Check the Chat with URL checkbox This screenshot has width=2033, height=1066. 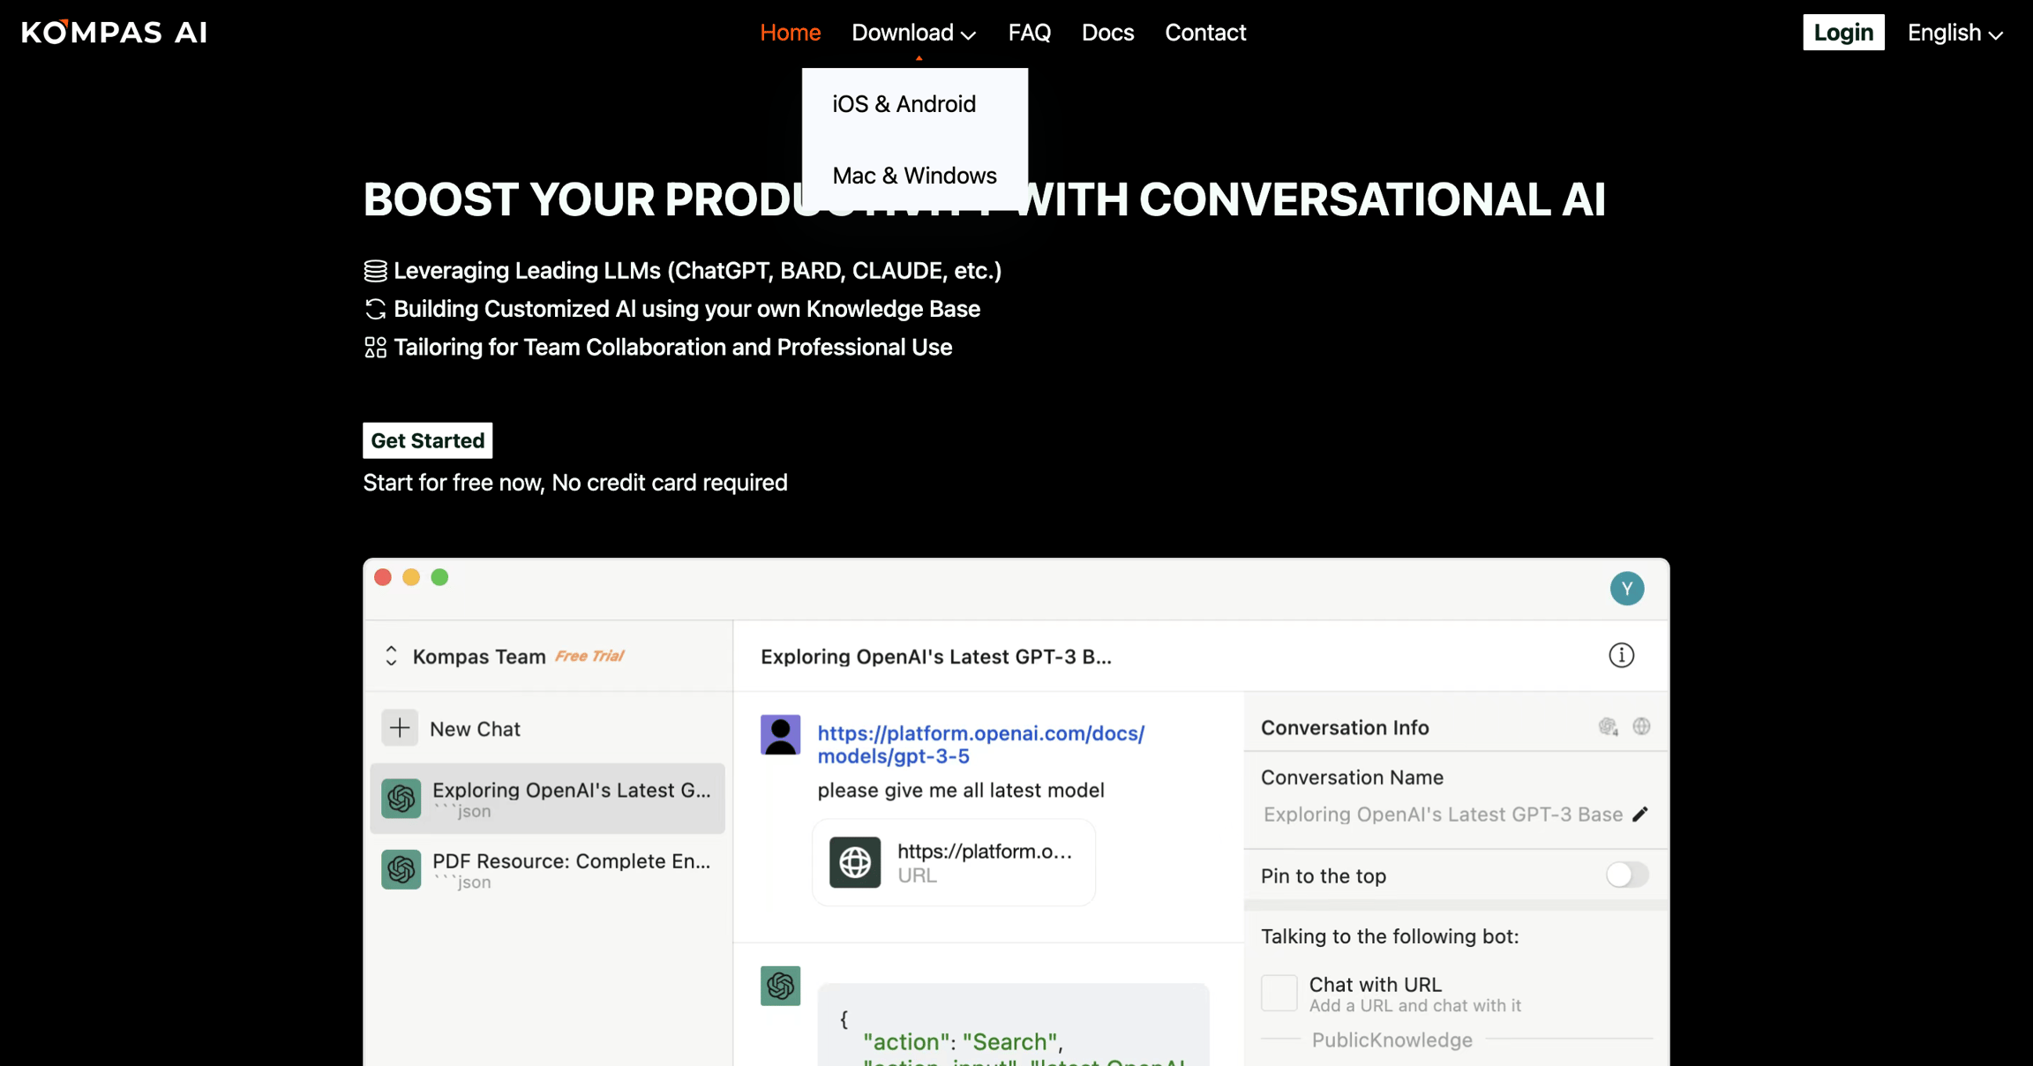[x=1279, y=993]
